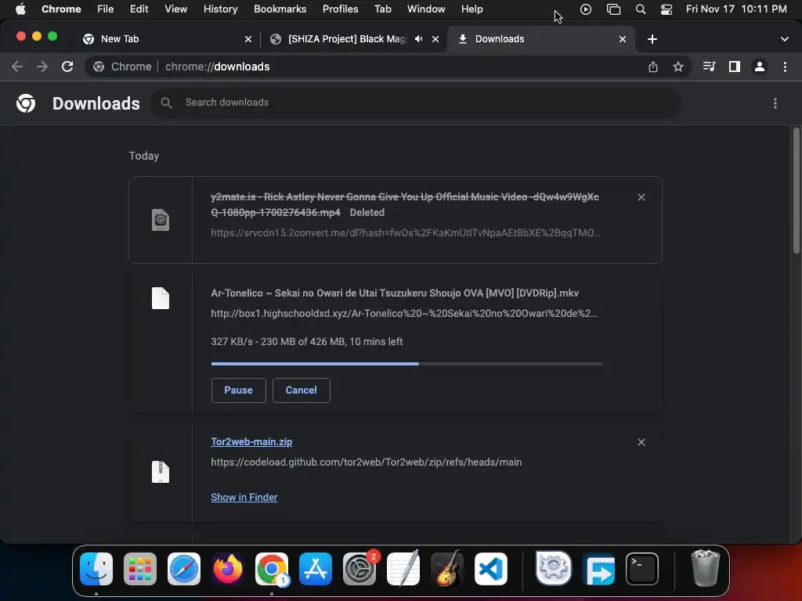
Task: Remove Tor2web-main.zip from the list
Action: (641, 442)
